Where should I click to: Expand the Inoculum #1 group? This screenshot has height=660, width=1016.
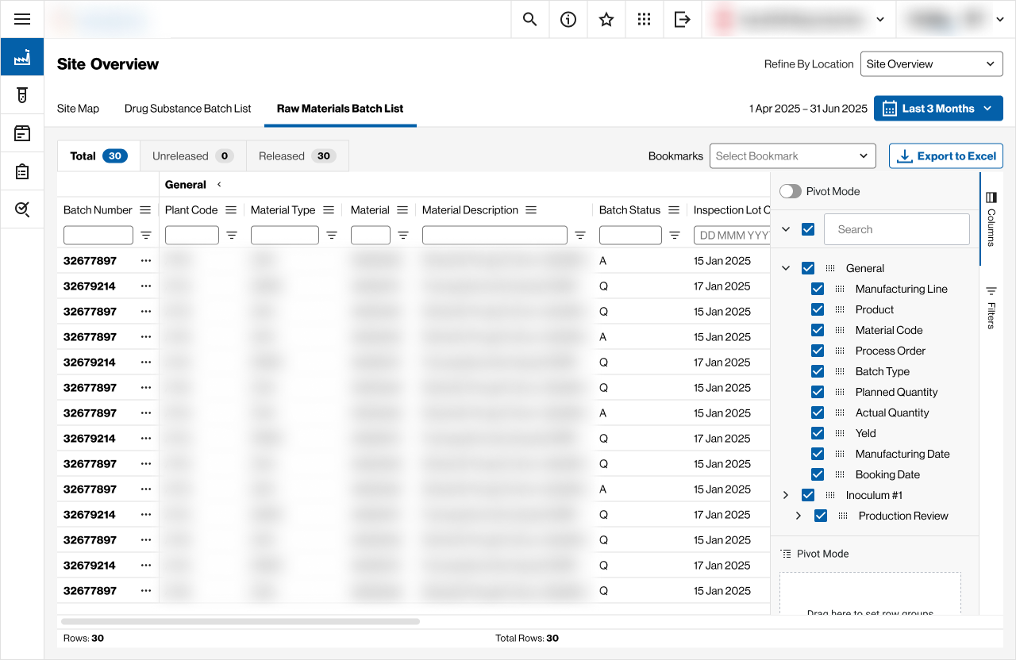click(786, 495)
